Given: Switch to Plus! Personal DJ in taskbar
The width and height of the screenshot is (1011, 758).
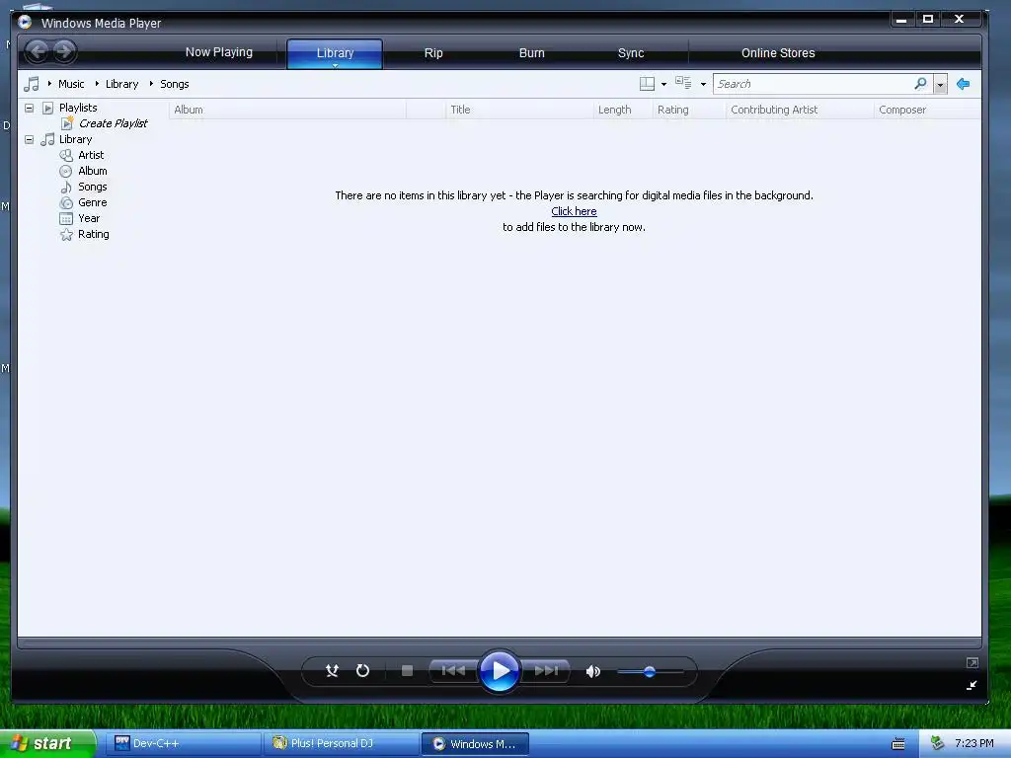Looking at the screenshot, I should [341, 744].
